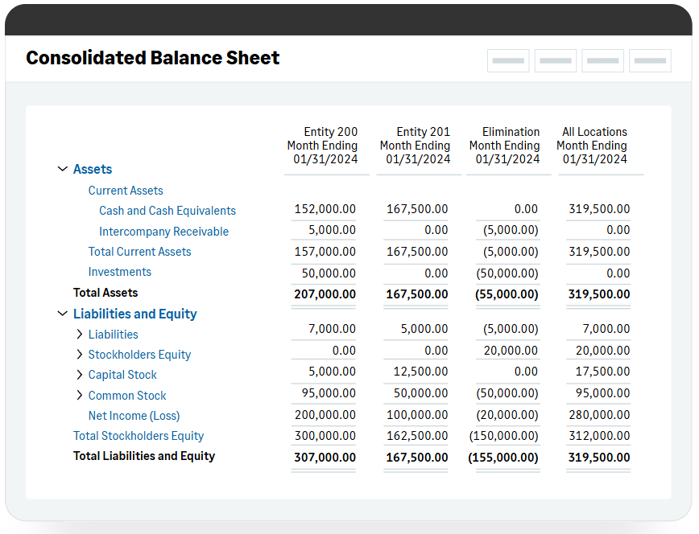
Task: Click All Locations cash value 319,500.00
Action: pos(599,209)
